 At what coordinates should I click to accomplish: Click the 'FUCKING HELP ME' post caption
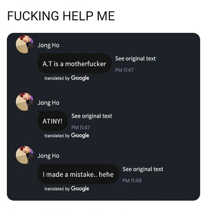click(x=61, y=16)
